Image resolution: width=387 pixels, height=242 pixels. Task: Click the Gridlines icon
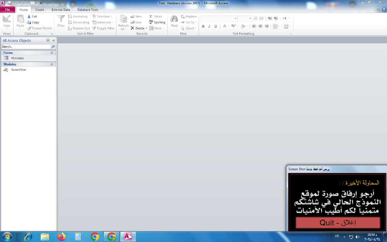coord(275,26)
